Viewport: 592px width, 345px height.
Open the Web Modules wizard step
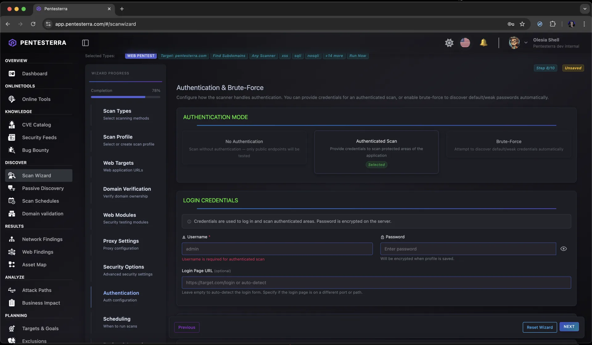[x=120, y=215]
